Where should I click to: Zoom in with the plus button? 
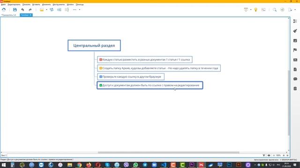[284, 155]
